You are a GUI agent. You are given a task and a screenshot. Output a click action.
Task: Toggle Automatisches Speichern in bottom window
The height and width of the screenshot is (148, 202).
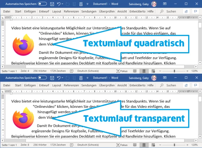42,78
